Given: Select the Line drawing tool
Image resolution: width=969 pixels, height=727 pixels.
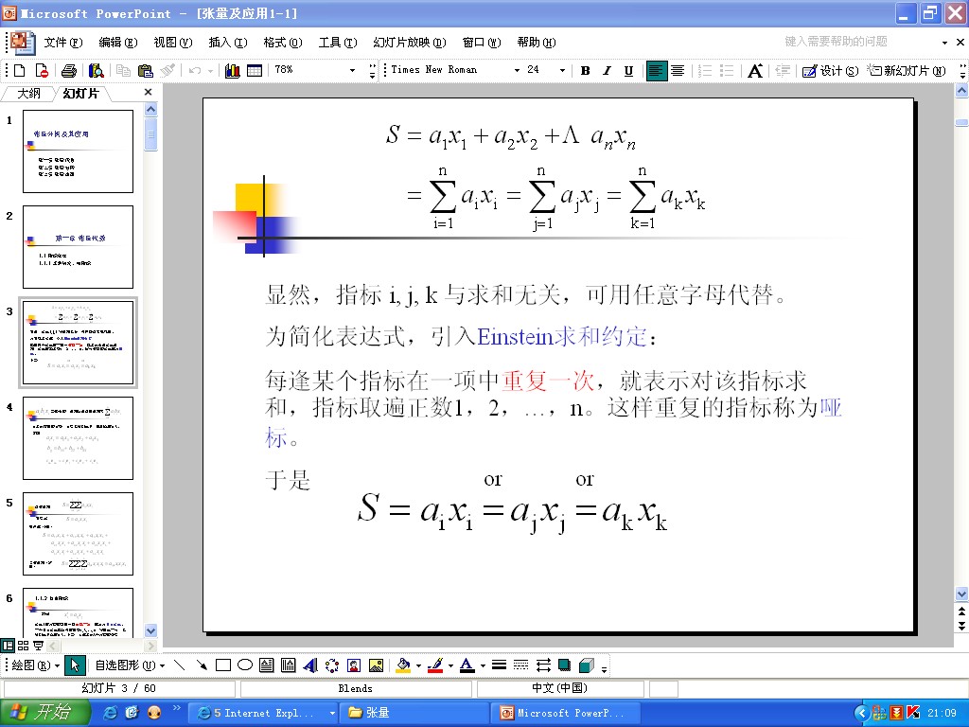Looking at the screenshot, I should (x=179, y=665).
